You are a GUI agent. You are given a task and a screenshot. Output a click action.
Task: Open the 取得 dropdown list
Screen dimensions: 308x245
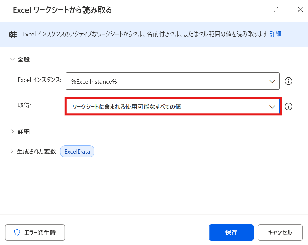tap(272, 107)
